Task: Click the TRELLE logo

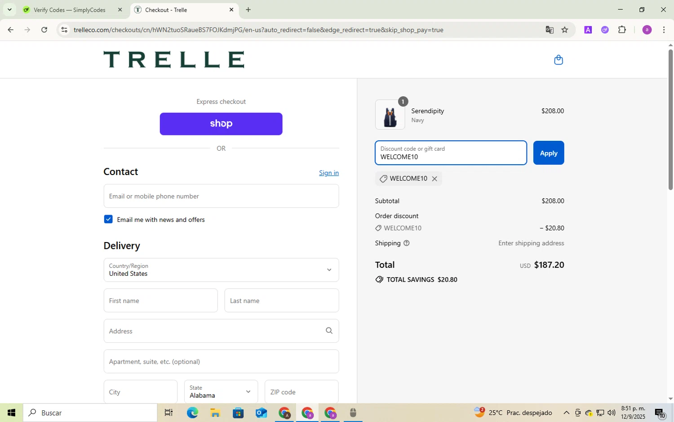Action: point(174,59)
